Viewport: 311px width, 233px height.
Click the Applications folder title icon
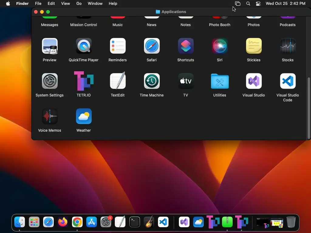tap(158, 12)
